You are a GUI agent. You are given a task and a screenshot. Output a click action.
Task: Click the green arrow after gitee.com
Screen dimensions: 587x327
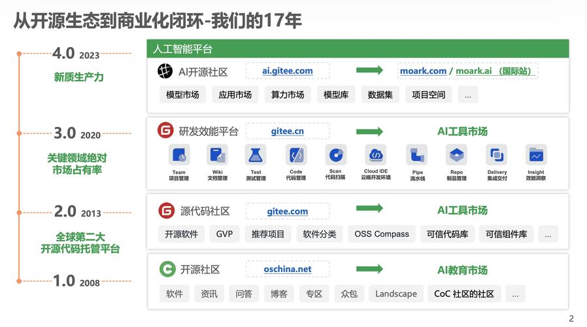[x=369, y=208]
